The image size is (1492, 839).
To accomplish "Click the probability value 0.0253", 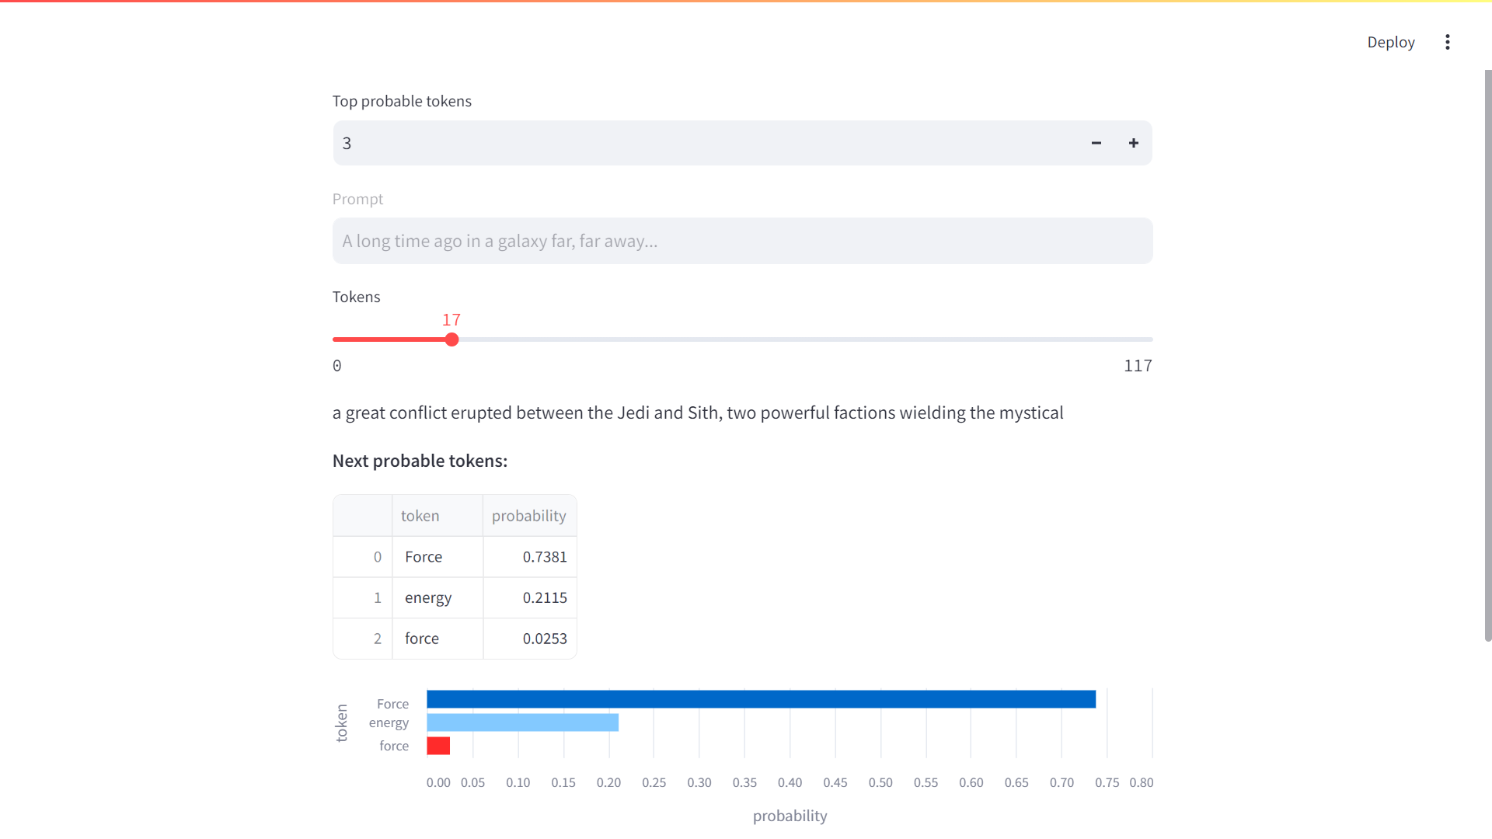I will coord(530,639).
